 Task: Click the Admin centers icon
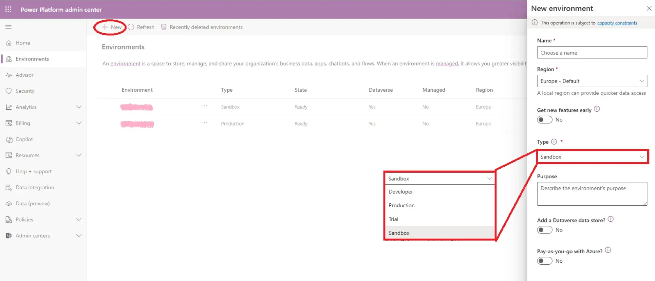[9, 235]
